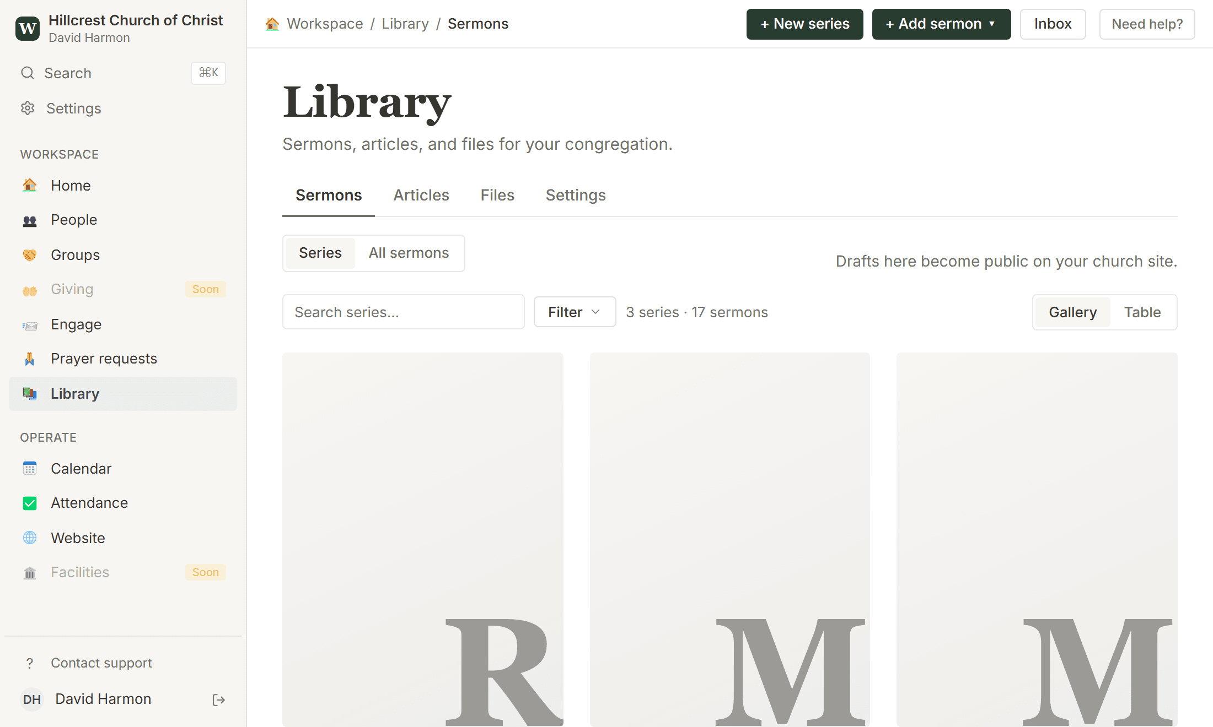
Task: Click Contact support link
Action: point(101,663)
